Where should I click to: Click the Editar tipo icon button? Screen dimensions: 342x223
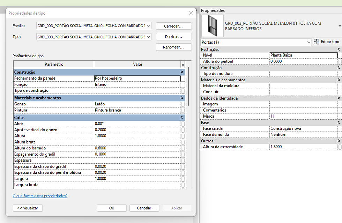327,42
